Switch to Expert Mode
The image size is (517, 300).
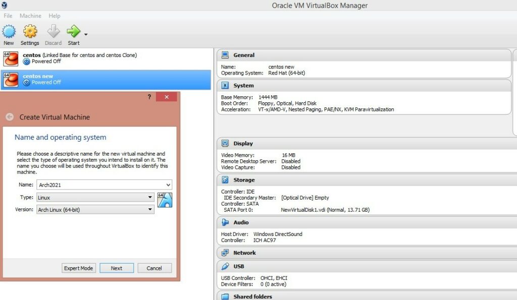pyautogui.click(x=78, y=268)
